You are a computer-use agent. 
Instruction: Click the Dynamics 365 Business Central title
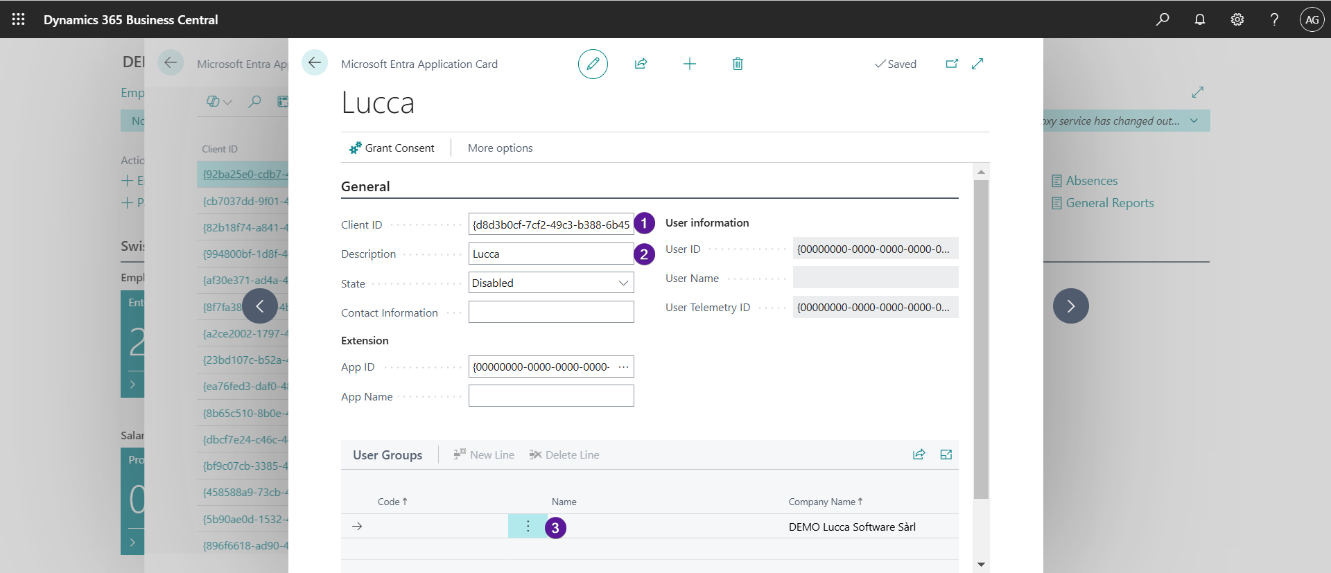131,19
